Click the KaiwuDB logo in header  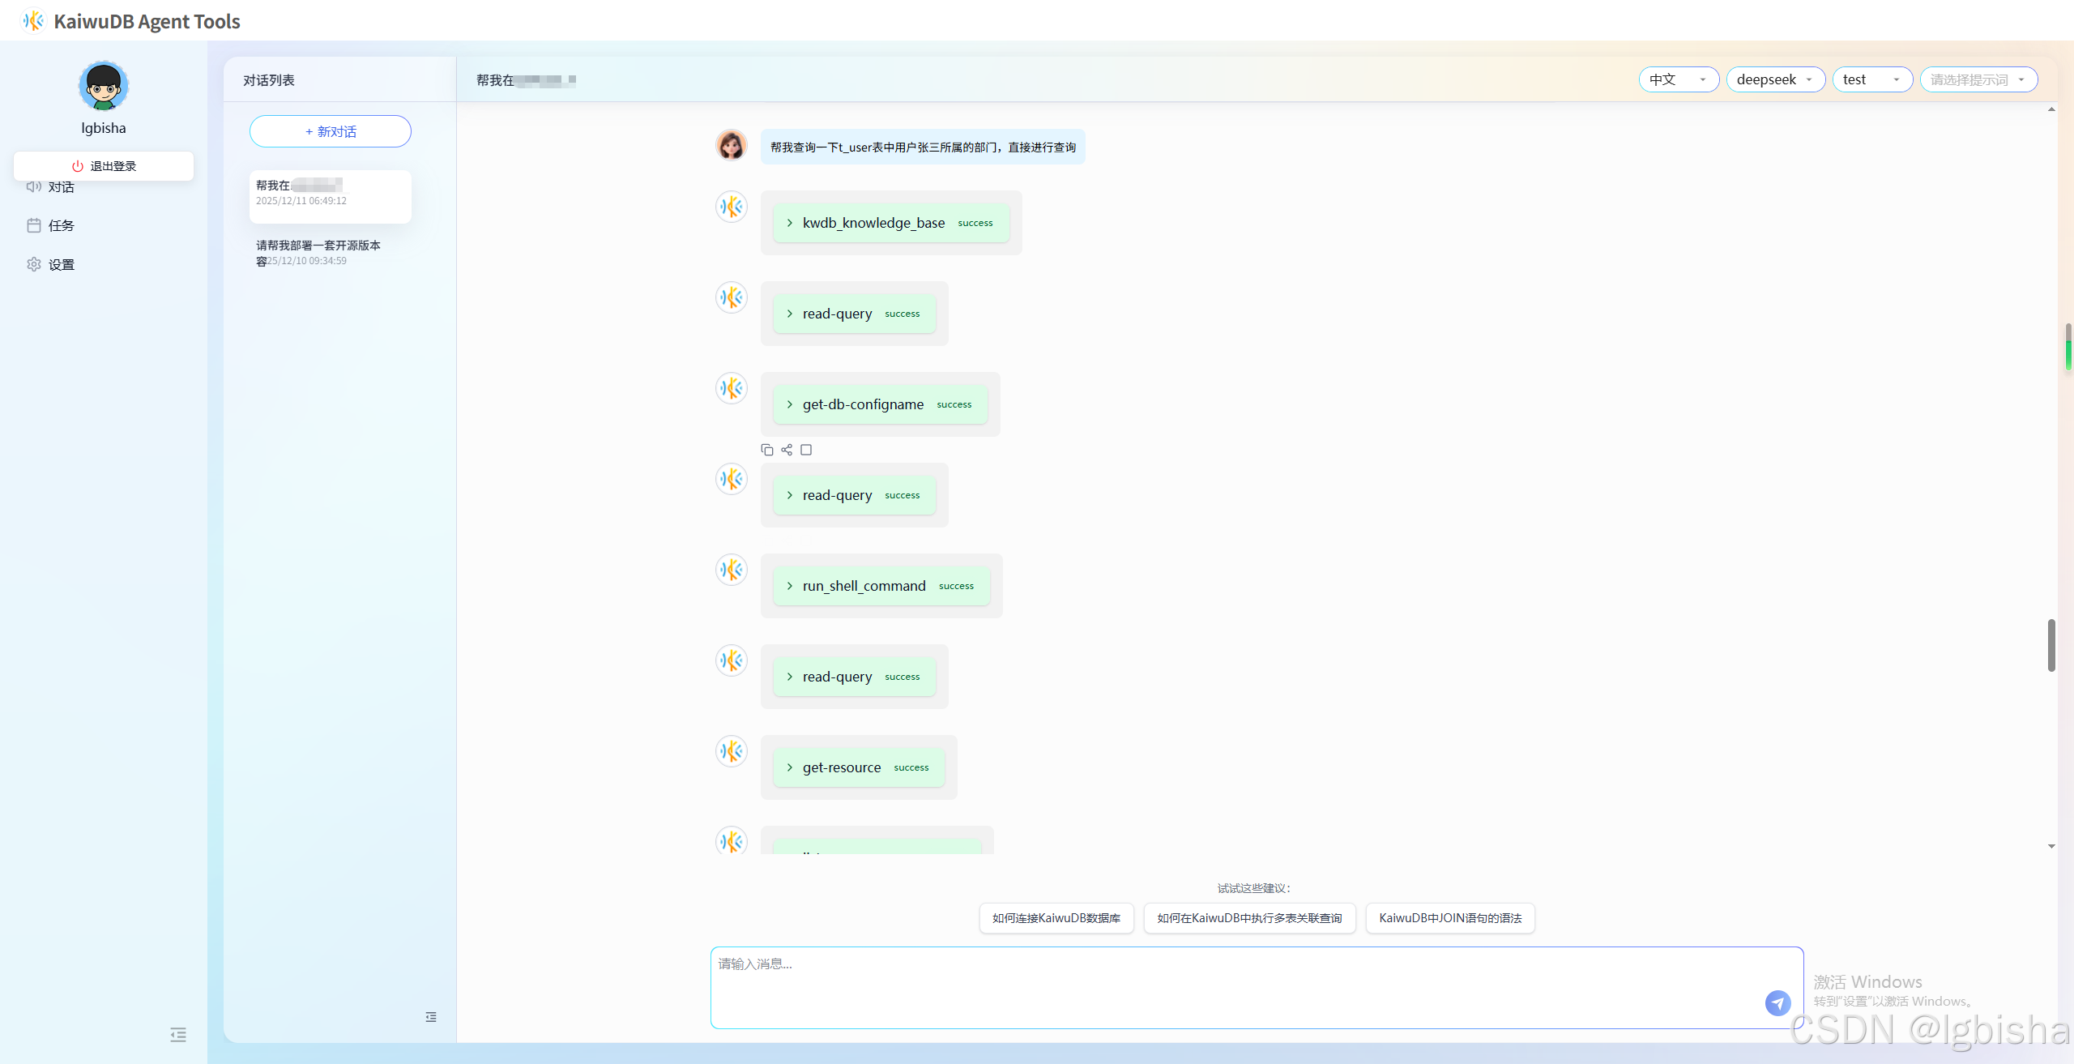(33, 21)
